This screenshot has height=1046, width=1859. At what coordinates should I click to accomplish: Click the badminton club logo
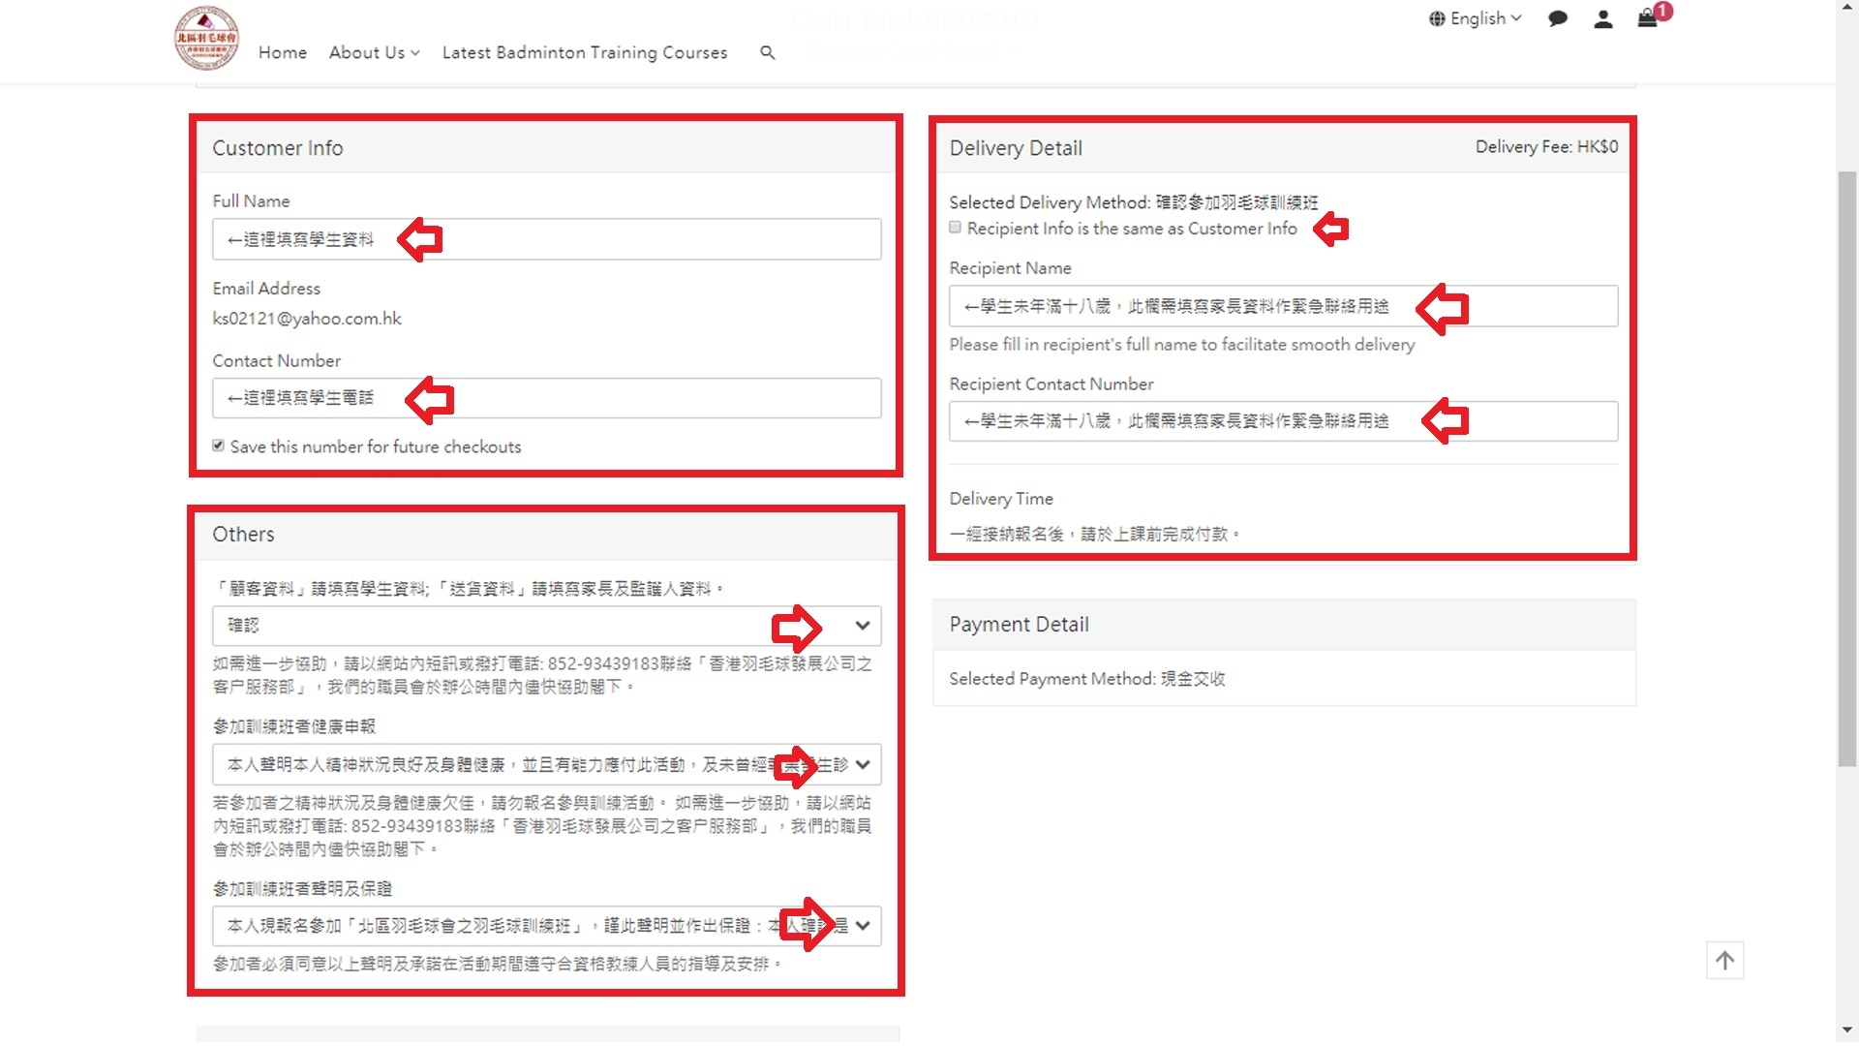pyautogui.click(x=206, y=39)
